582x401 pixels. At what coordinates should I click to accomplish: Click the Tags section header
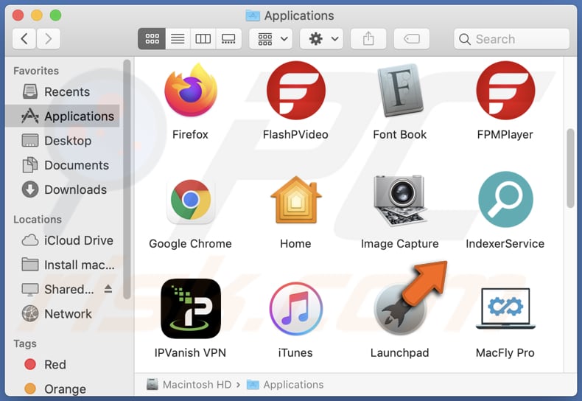point(25,344)
